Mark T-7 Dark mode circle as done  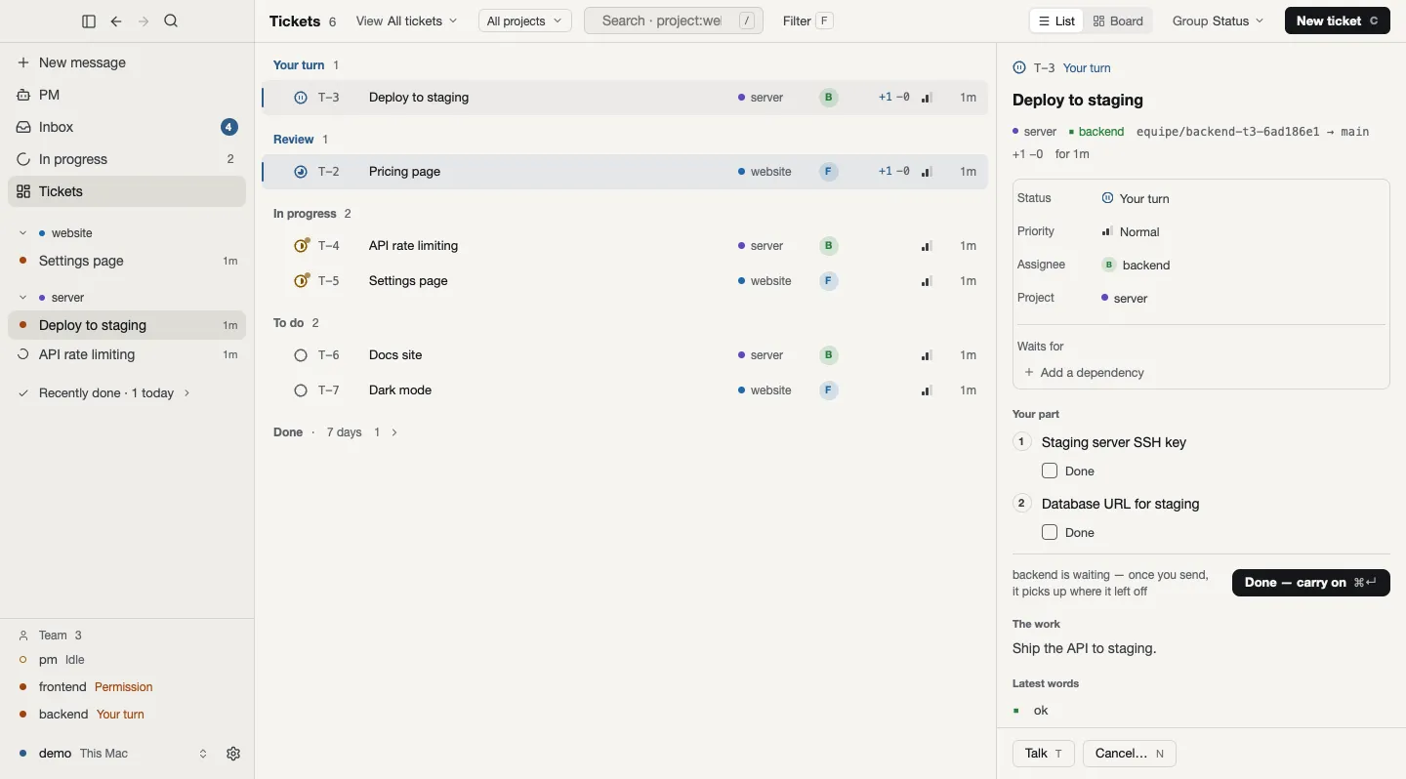click(x=301, y=390)
